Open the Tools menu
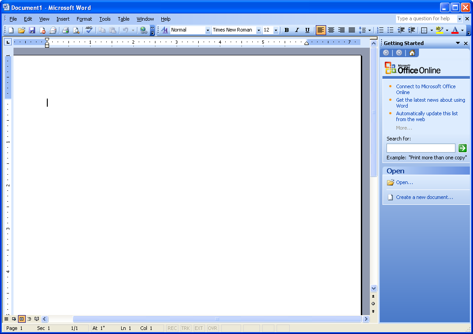The height and width of the screenshot is (334, 473). pos(105,19)
